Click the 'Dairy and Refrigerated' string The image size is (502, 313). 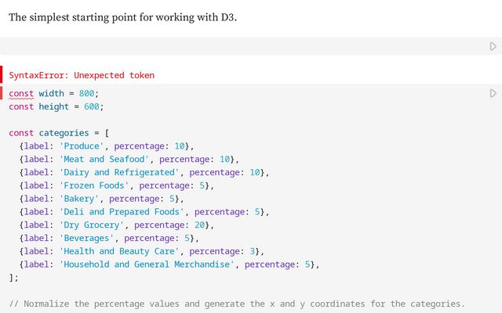(119, 172)
